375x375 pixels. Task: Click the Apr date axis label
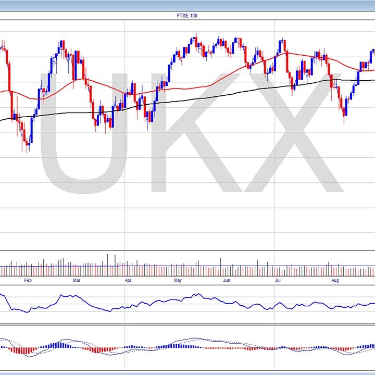point(128,281)
